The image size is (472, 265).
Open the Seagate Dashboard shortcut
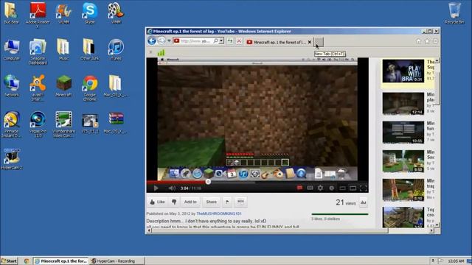38,52
